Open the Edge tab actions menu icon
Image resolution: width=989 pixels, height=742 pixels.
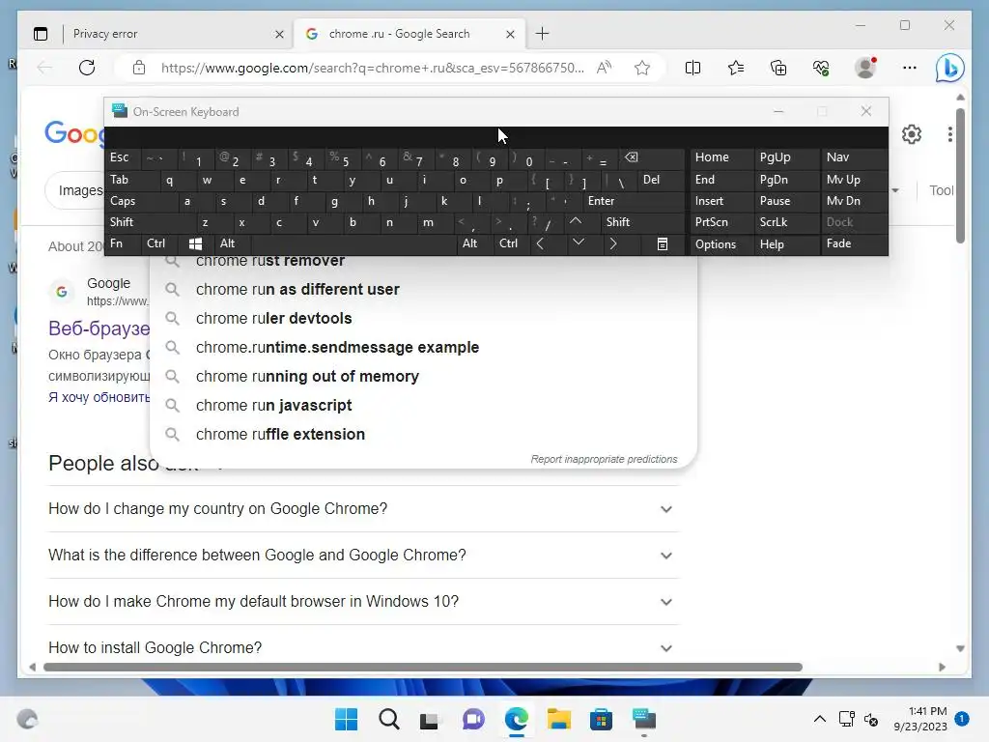(x=41, y=34)
